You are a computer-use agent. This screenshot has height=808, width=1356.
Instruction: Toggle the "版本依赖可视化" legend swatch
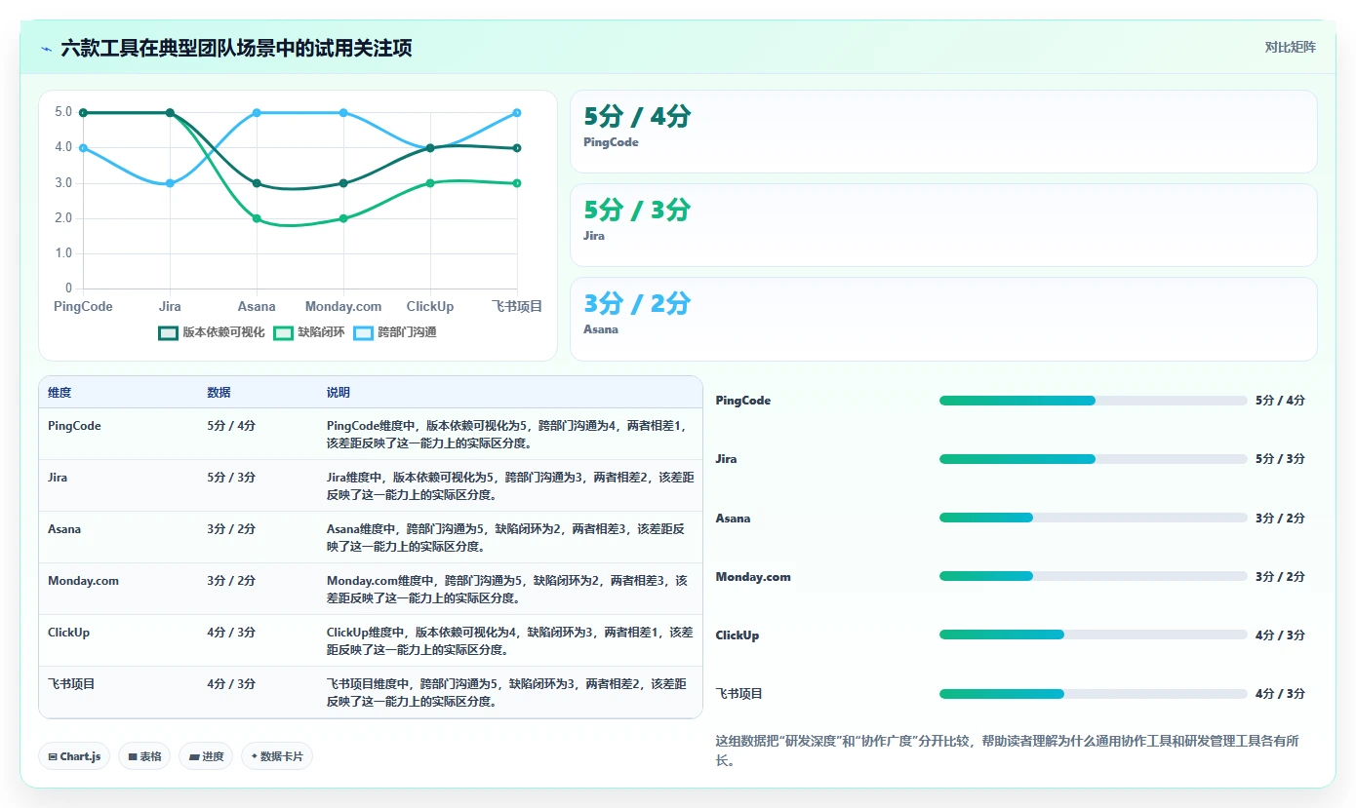(x=169, y=332)
